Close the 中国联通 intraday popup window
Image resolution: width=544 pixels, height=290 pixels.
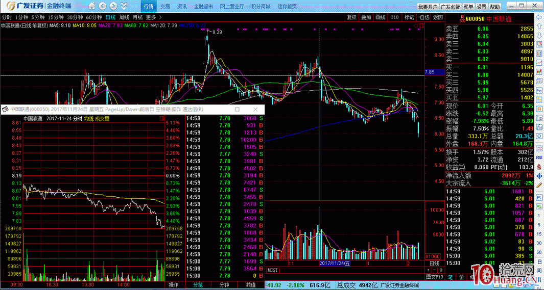tap(255, 110)
